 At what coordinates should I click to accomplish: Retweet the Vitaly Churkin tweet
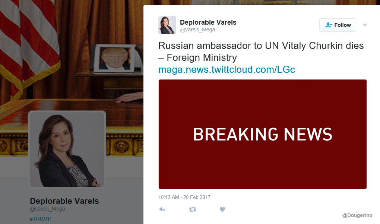tap(193, 209)
